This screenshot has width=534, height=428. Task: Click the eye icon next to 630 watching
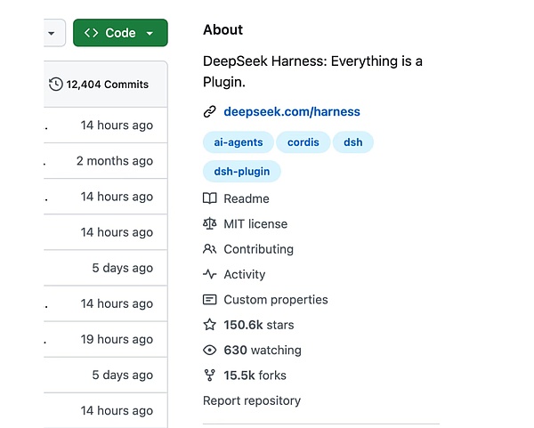click(x=209, y=350)
